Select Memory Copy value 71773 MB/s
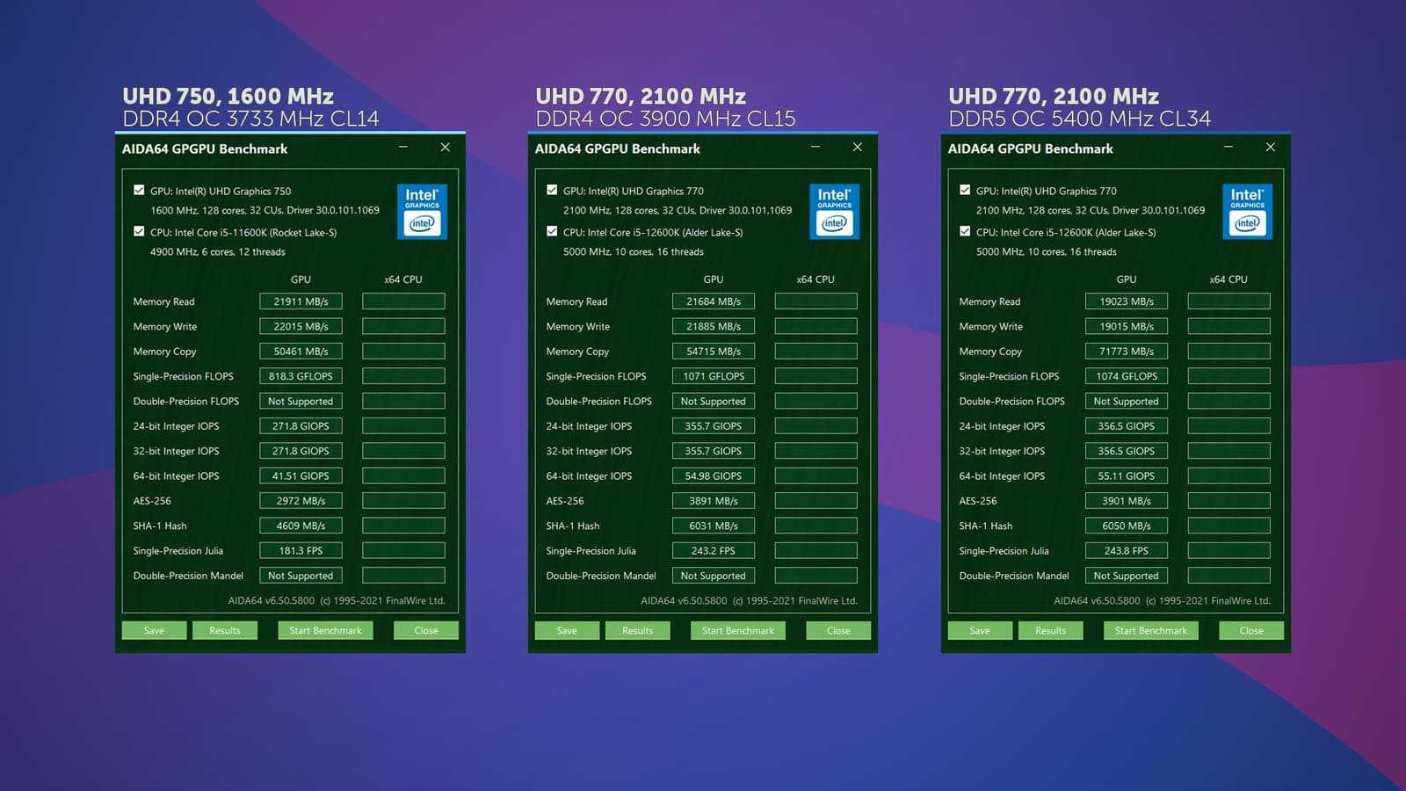 [x=1127, y=351]
